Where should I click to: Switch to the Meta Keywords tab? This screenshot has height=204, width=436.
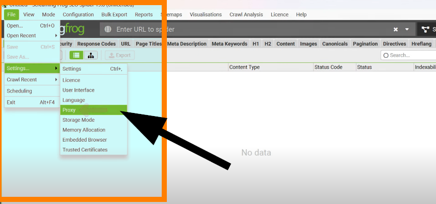pos(229,43)
